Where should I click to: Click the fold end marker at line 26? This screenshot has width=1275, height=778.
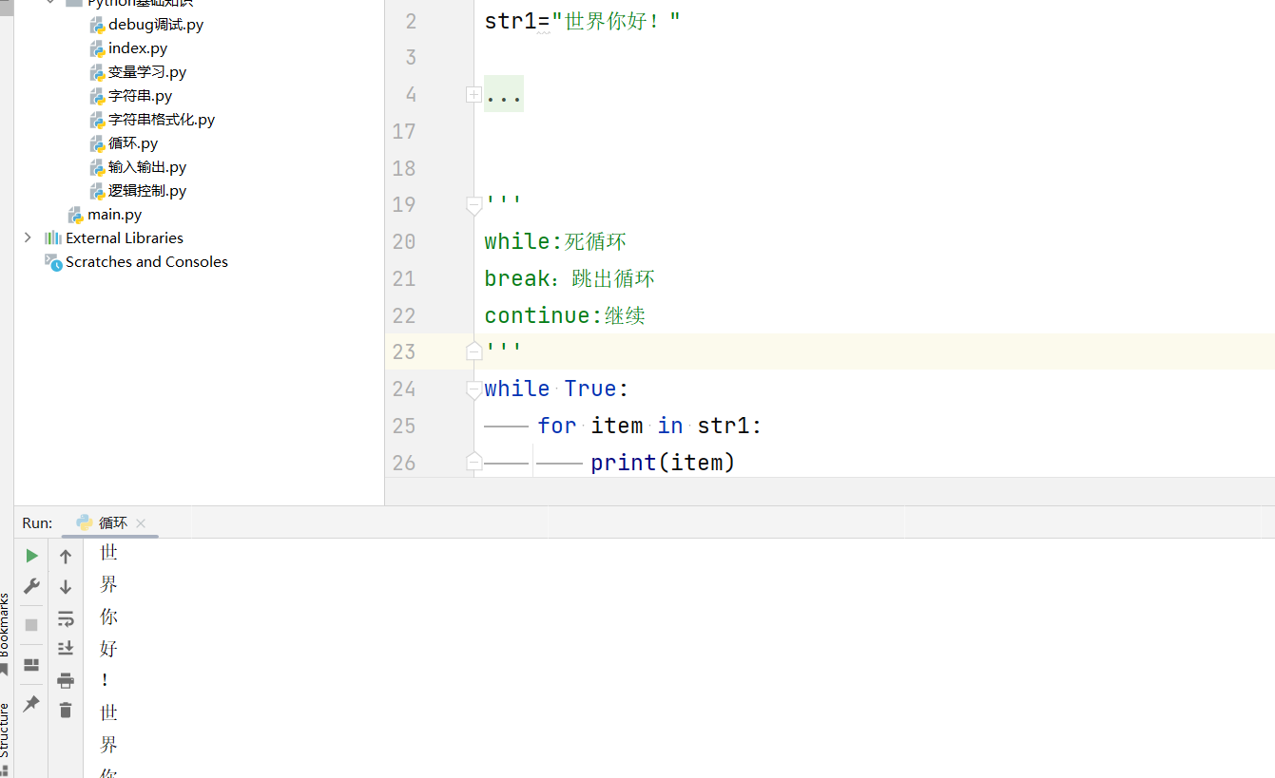click(473, 462)
